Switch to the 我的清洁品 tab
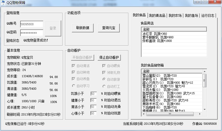The height and width of the screenshot is (131, 222). coord(157,15)
